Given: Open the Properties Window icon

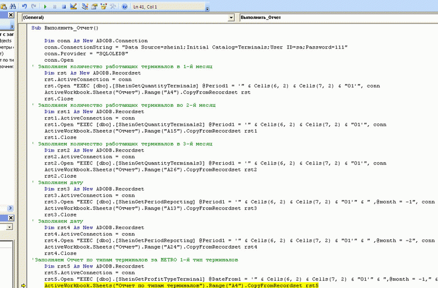Looking at the screenshot, I should [94, 6].
